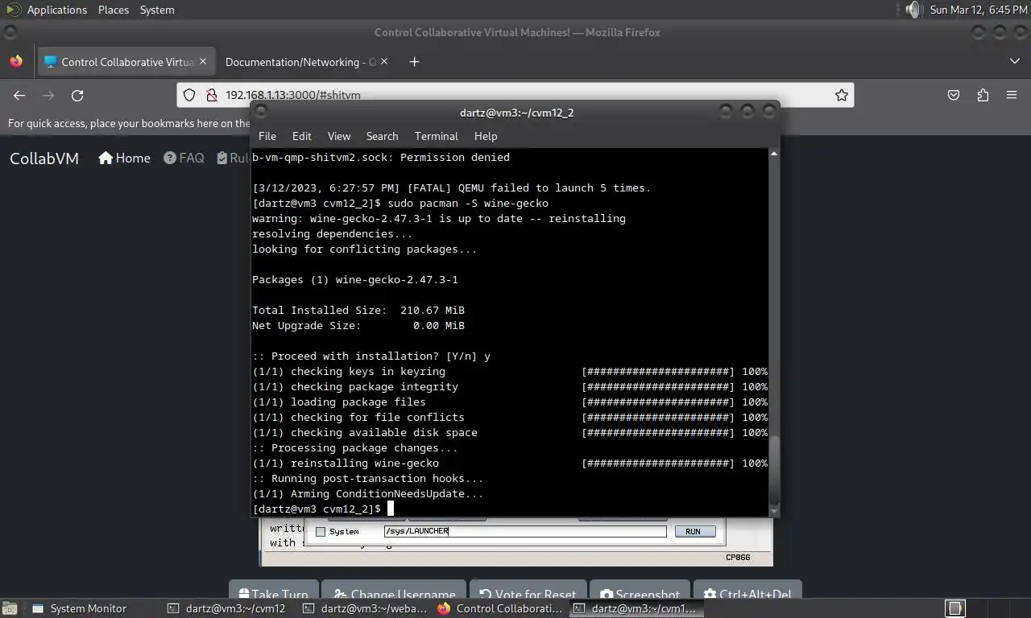Click terminal scrollbar down arrow
Image resolution: width=1031 pixels, height=618 pixels.
[774, 511]
